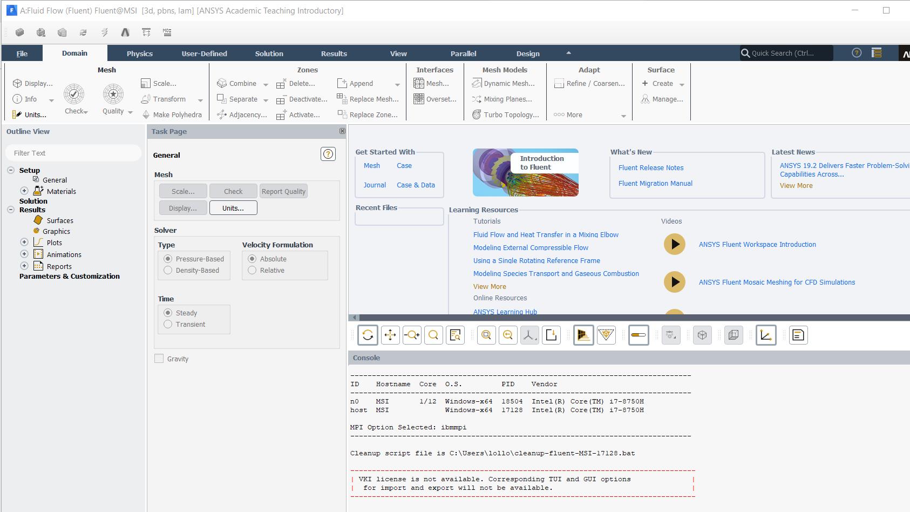Screen dimensions: 910x512
Task: Select the Refine / Coarsen adapt tool
Action: pyautogui.click(x=589, y=83)
